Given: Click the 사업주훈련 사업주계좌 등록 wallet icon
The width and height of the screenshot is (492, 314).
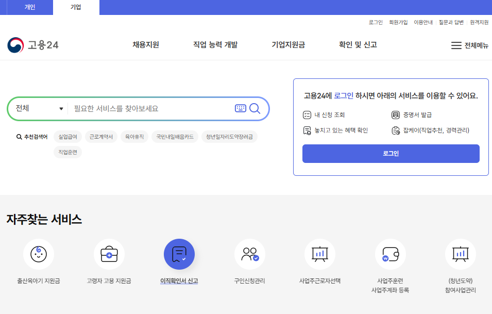Looking at the screenshot, I should 390,254.
